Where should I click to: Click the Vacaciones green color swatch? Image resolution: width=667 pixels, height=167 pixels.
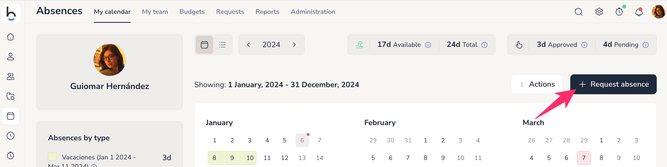point(52,157)
